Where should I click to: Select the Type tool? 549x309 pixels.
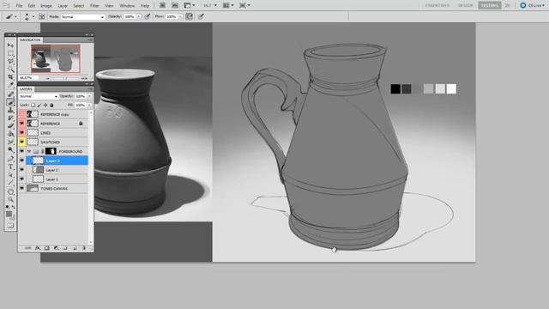click(10, 167)
